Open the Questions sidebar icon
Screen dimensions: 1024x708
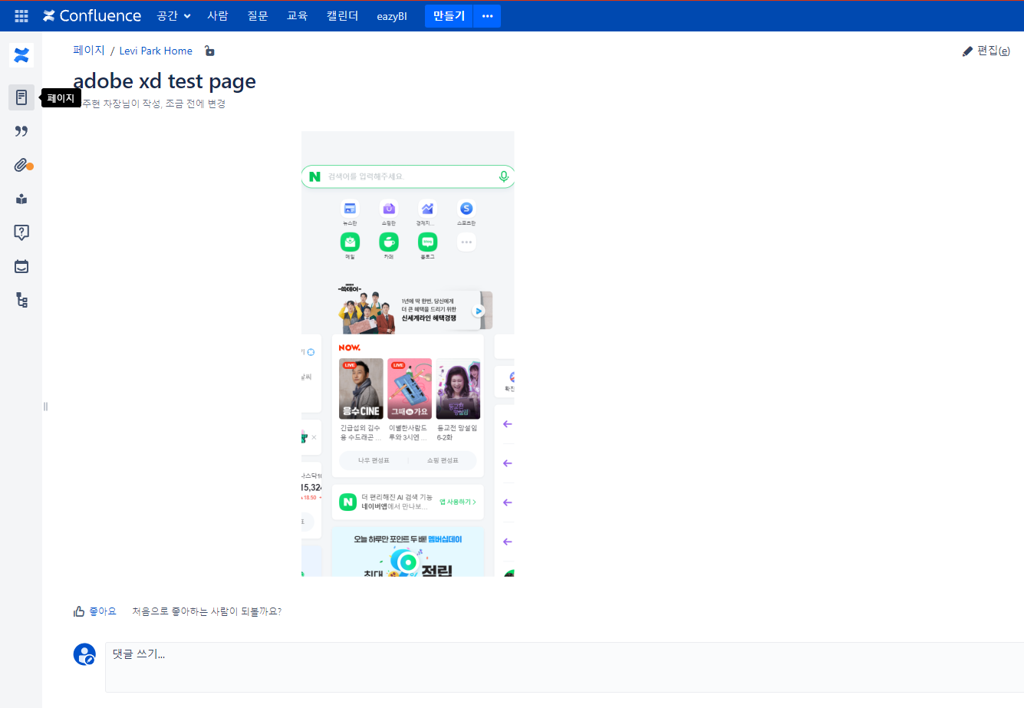click(x=21, y=232)
